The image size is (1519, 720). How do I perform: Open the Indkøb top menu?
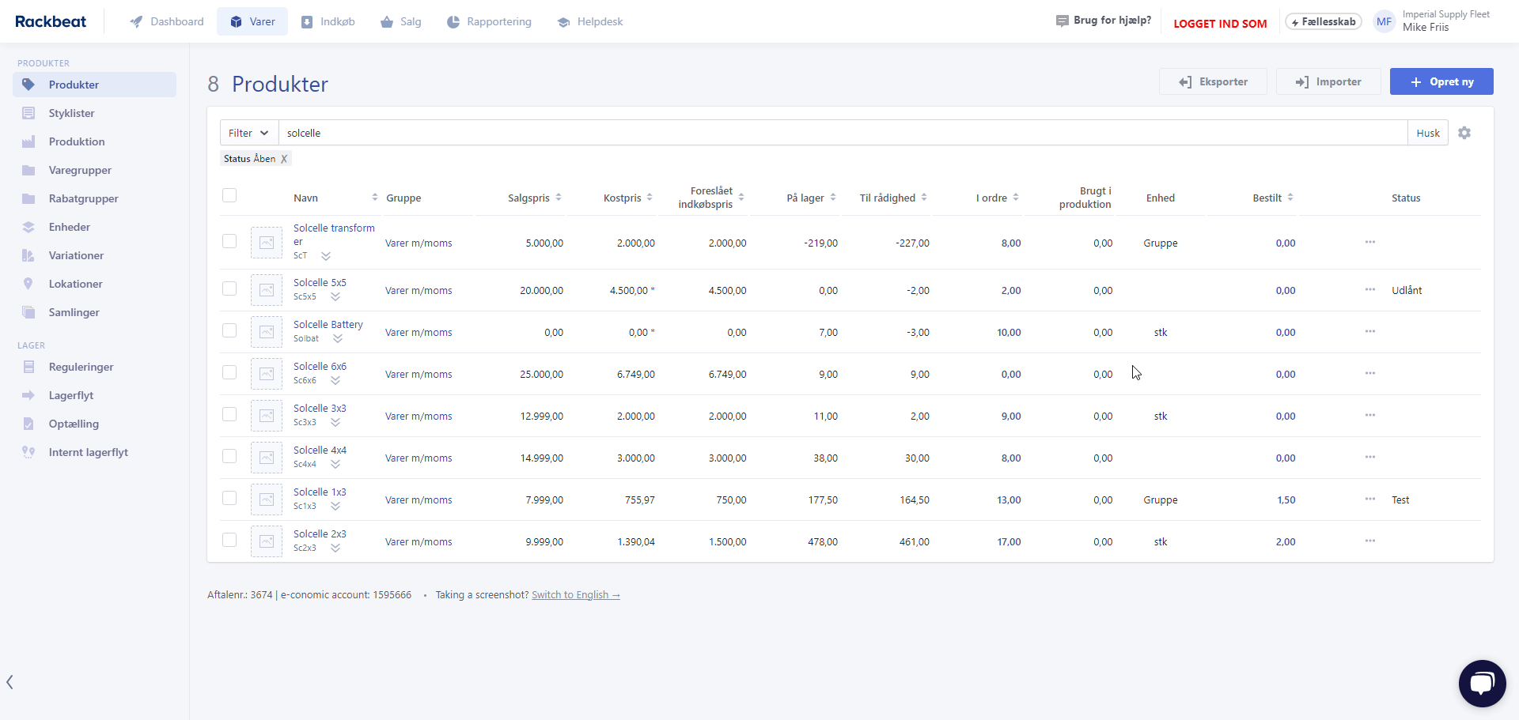click(x=328, y=21)
